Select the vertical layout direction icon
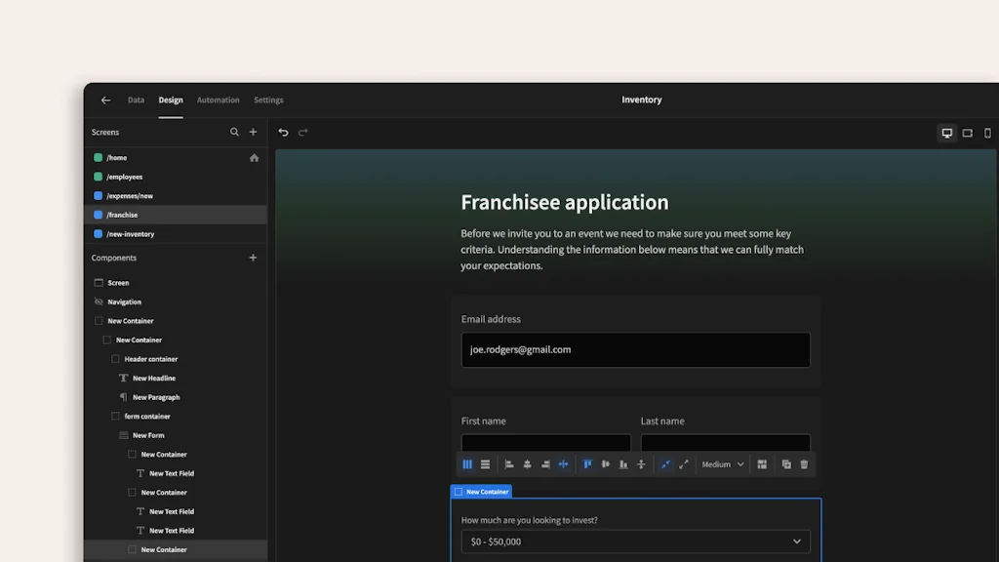Screen dimensions: 999x562 pyautogui.click(x=485, y=463)
